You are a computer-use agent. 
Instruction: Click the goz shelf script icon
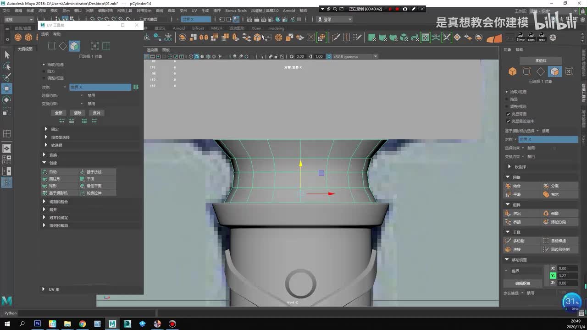(x=542, y=38)
